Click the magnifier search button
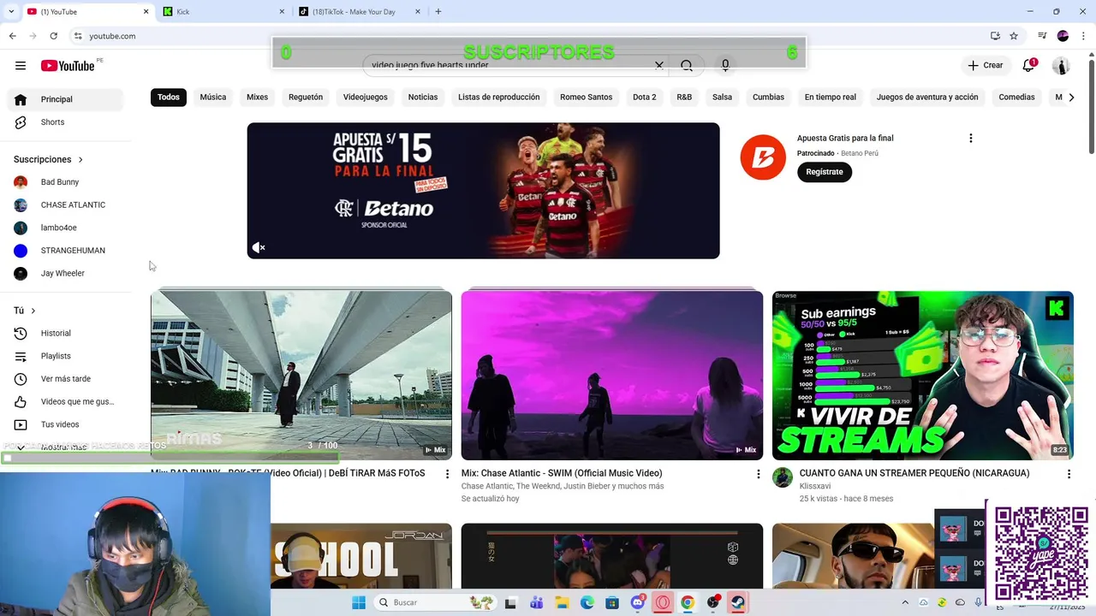Screen dimensions: 1096x616 coord(687,65)
